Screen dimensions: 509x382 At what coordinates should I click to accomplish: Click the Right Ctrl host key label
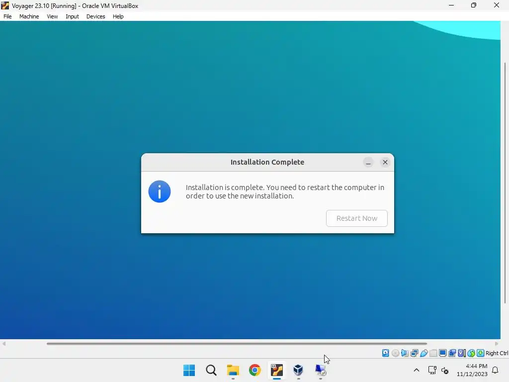[x=497, y=353]
